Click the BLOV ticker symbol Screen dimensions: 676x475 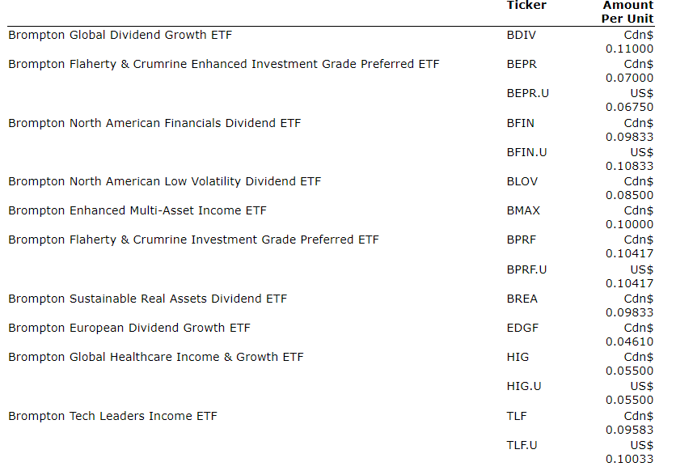(522, 181)
